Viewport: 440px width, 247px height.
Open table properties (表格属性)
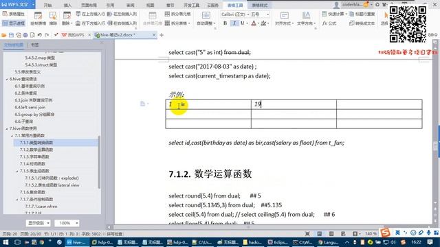pos(14,14)
